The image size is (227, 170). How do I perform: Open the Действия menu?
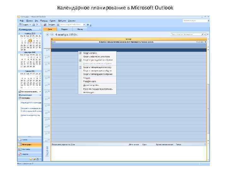click(62, 21)
